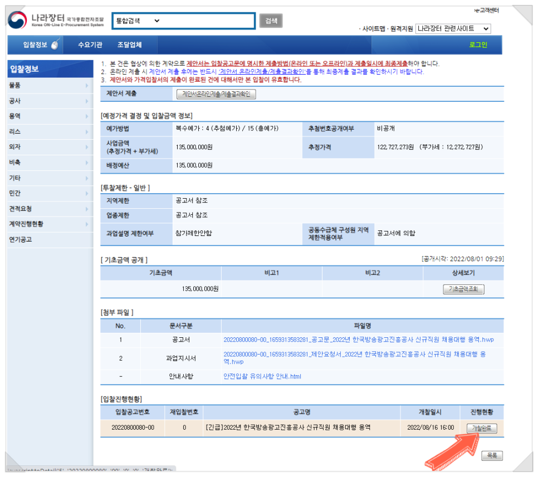Click the 검색 button
The image size is (538, 477).
[271, 21]
